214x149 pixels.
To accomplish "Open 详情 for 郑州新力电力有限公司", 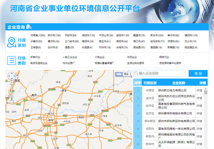I will (199, 90).
